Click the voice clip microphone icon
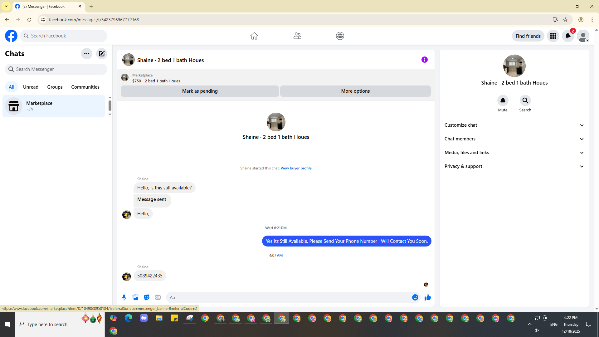Viewport: 599px width, 337px height. click(124, 297)
